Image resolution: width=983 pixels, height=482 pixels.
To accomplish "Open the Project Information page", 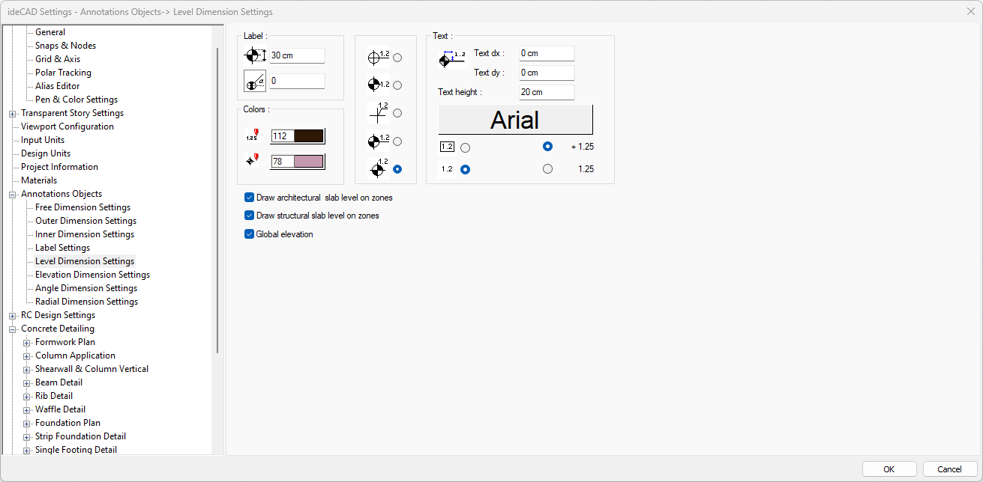I will (59, 167).
